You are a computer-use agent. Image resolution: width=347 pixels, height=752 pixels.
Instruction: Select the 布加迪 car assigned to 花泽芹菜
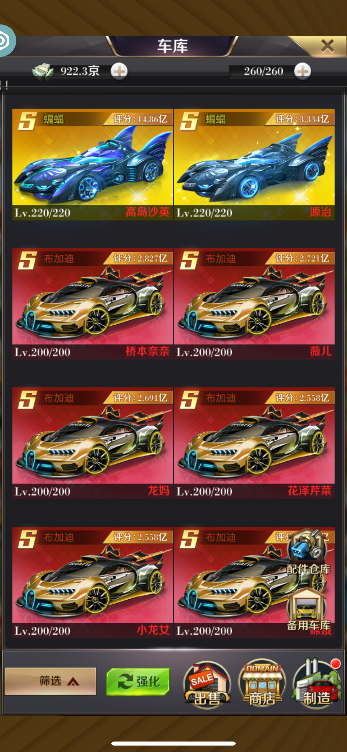[254, 443]
